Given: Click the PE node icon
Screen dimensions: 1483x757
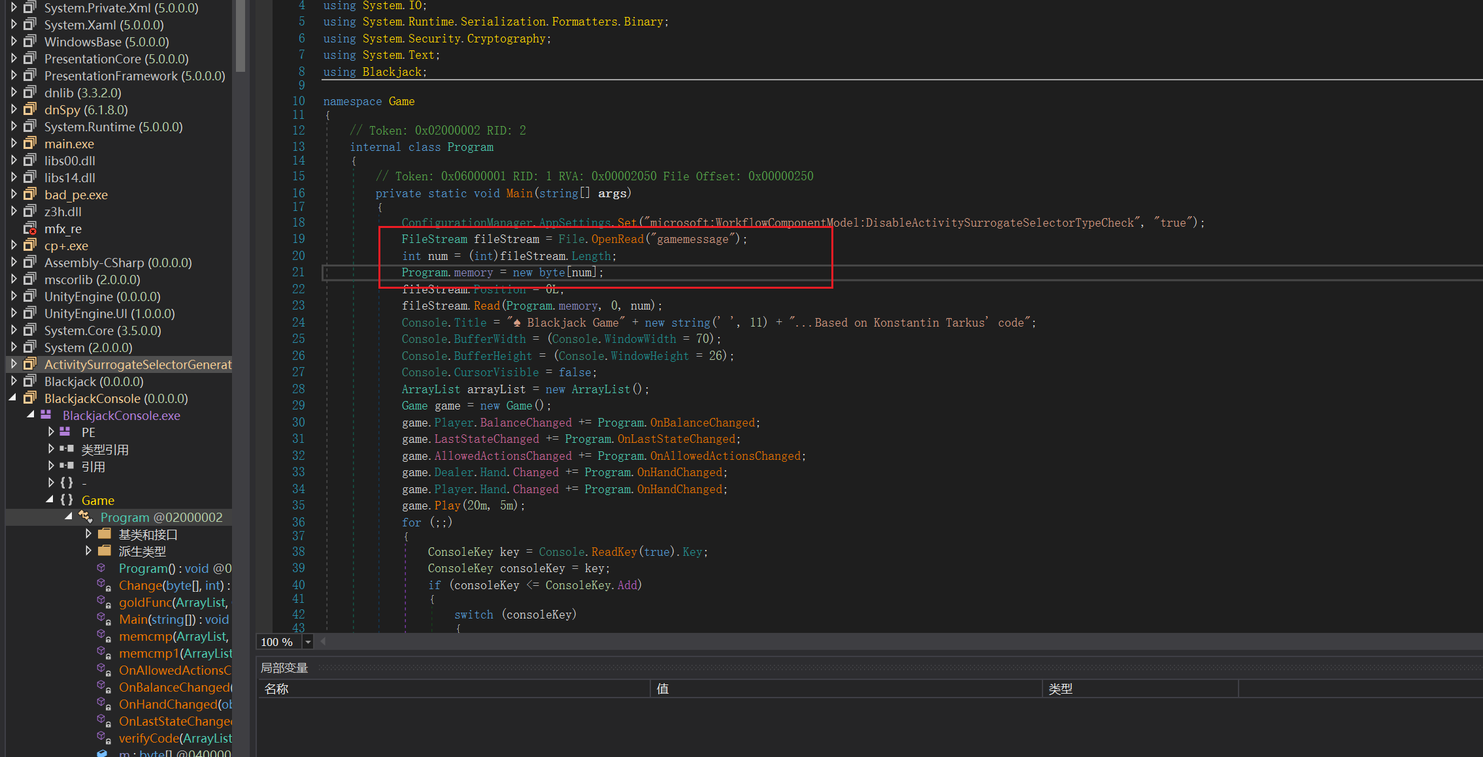Looking at the screenshot, I should click(65, 432).
